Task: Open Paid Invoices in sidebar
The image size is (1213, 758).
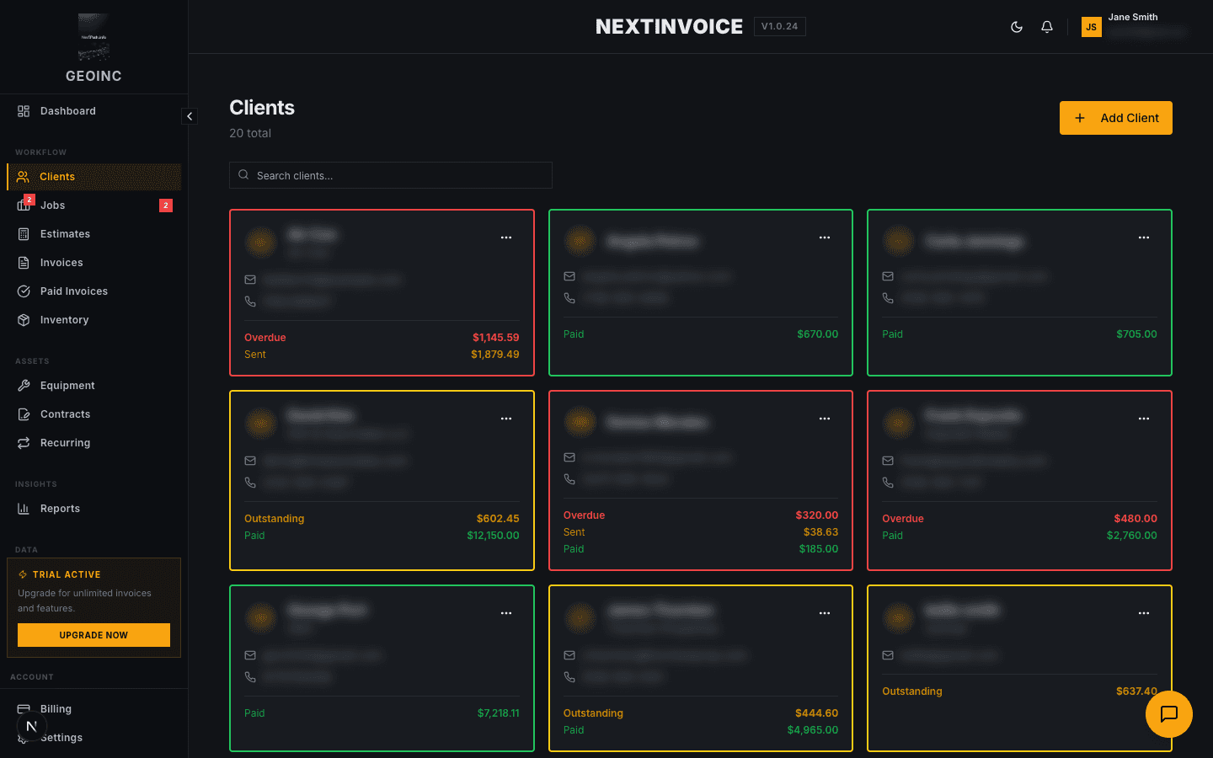Action: (x=94, y=291)
